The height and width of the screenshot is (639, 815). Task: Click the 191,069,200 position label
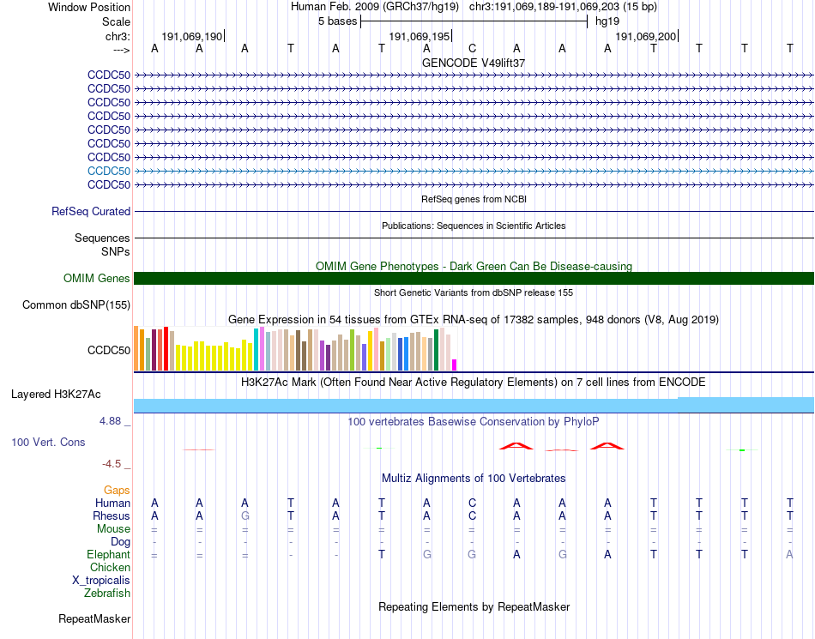pos(645,36)
